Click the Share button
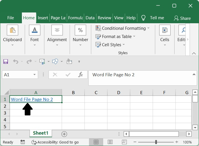Screen dimensions: 199x146 click(182, 18)
